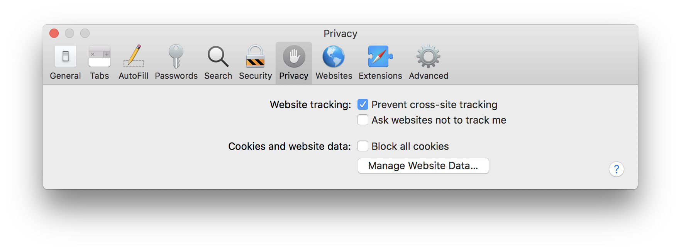Click the Cookies and website data label
The image size is (681, 251).
click(289, 146)
